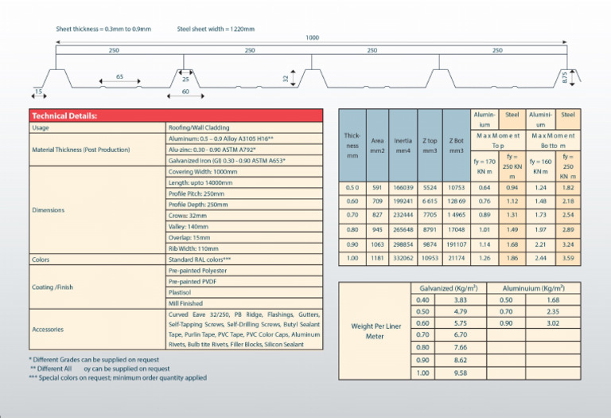Screen dimensions: 611x418
Task: Click inertia value '166039'
Action: [x=403, y=188]
